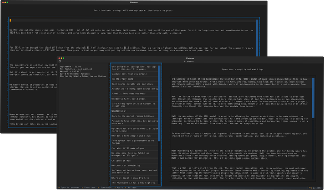Click 'Refresh' in the footer bar

click(131, 188)
